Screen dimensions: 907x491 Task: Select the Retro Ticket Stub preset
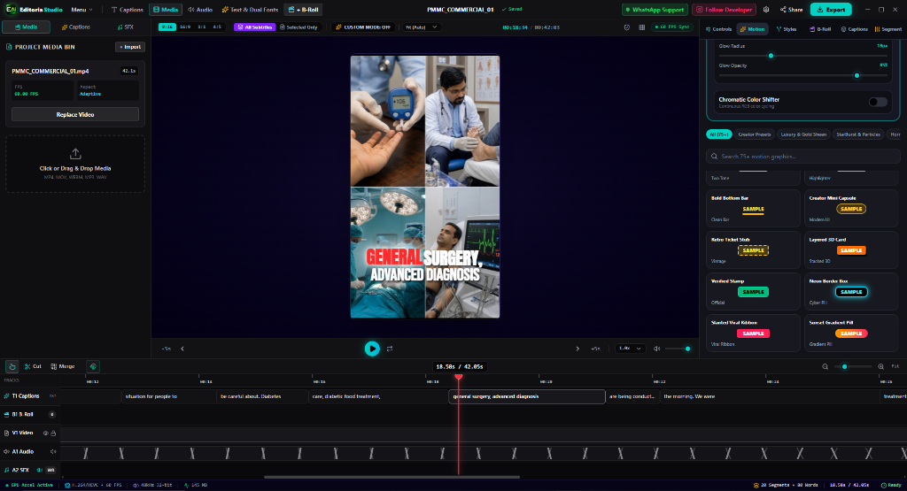point(753,250)
